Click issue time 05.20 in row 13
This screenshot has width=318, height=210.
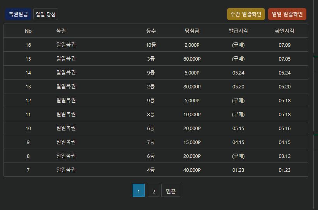(238, 86)
